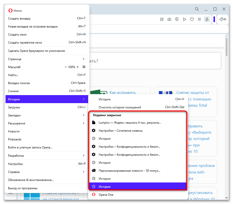Screen dimensions: 233x204
Task: Click gear icon of Настройки – Сочетания клавиш
Action: (x=94, y=130)
